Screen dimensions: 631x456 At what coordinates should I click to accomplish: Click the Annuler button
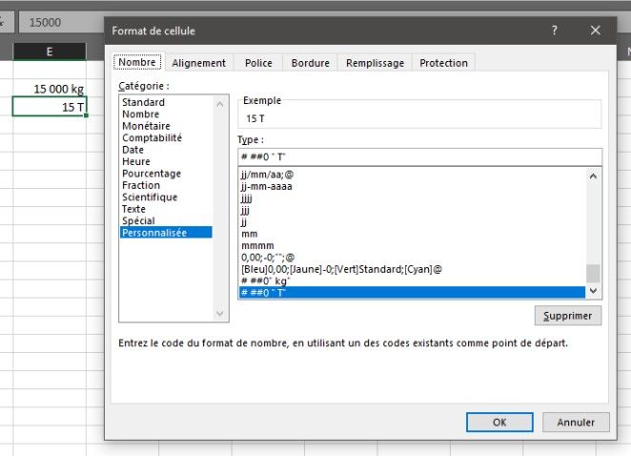click(576, 422)
